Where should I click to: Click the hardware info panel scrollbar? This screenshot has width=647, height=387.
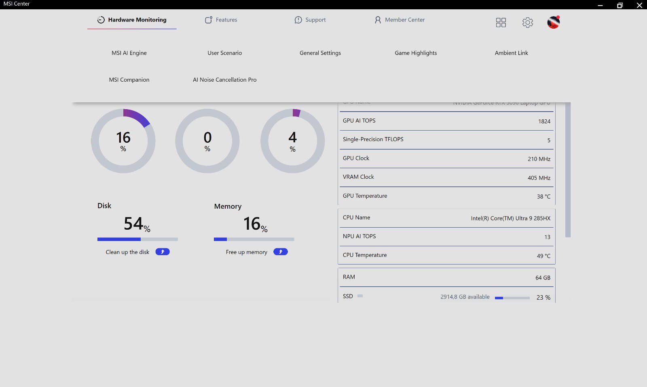(568, 170)
